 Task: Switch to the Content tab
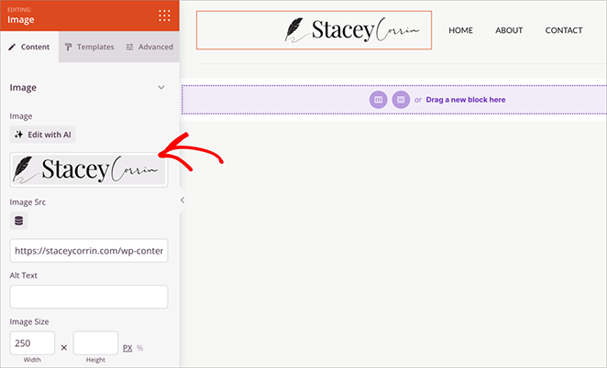point(29,47)
